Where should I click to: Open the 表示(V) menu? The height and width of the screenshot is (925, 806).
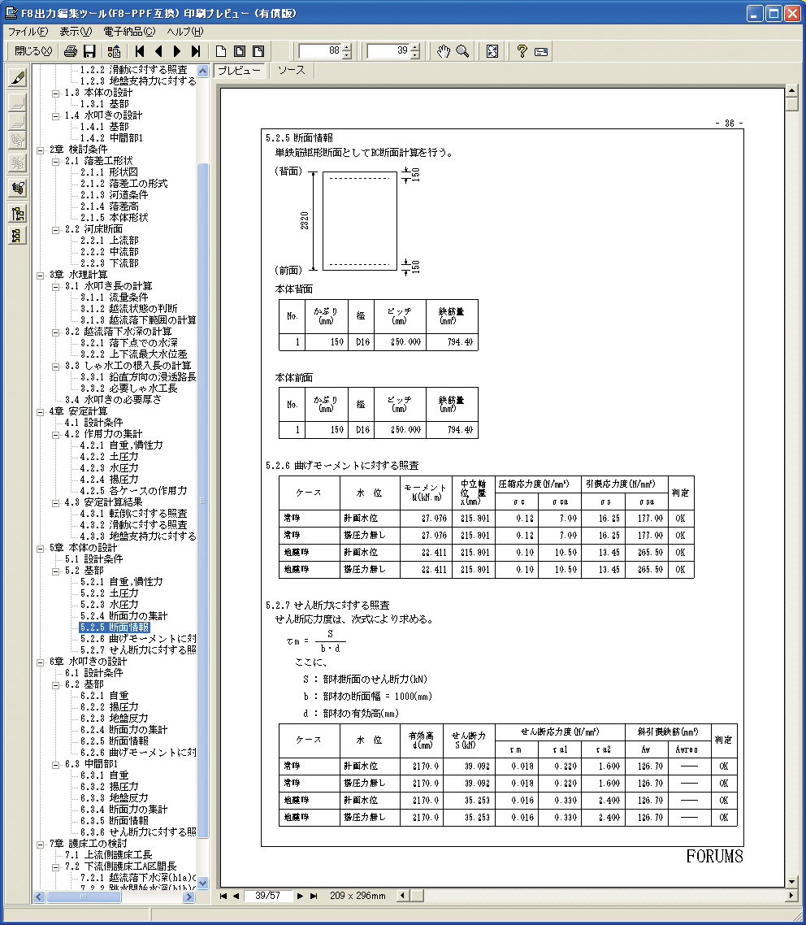[x=76, y=32]
